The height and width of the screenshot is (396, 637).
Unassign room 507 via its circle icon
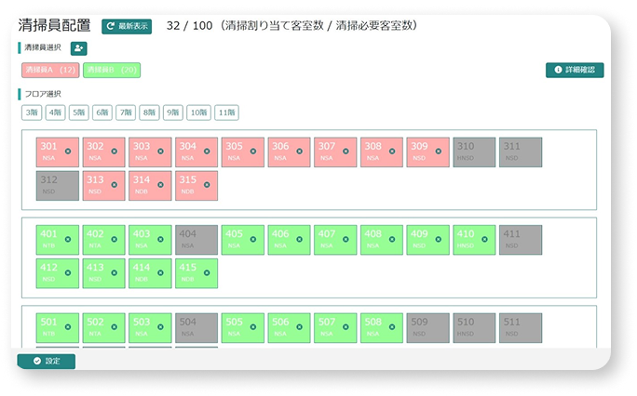coord(345,326)
